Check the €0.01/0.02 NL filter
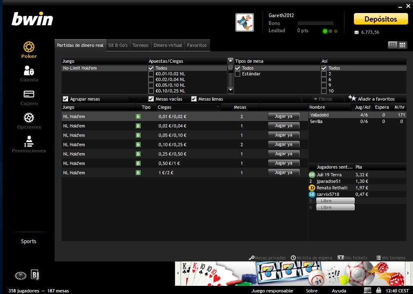Viewport: 413px width, 294px height. tap(151, 74)
